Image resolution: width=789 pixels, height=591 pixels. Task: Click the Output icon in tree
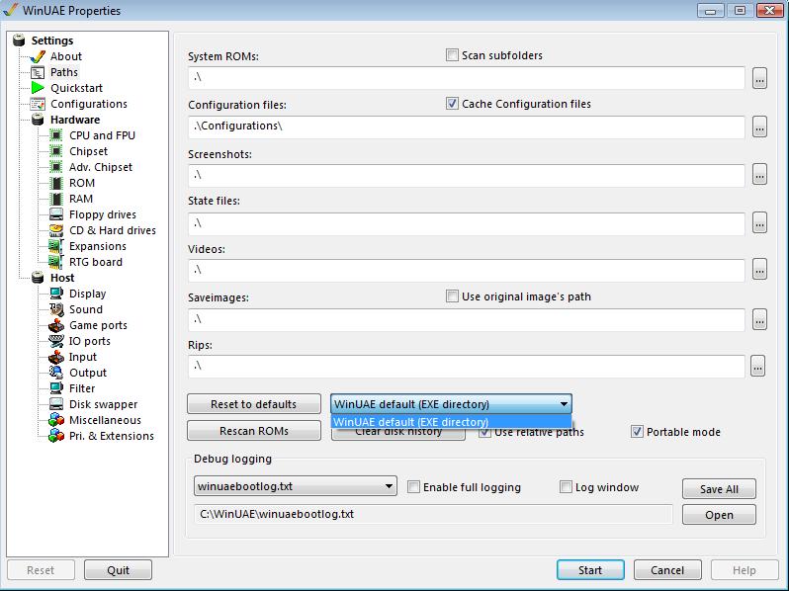click(56, 373)
